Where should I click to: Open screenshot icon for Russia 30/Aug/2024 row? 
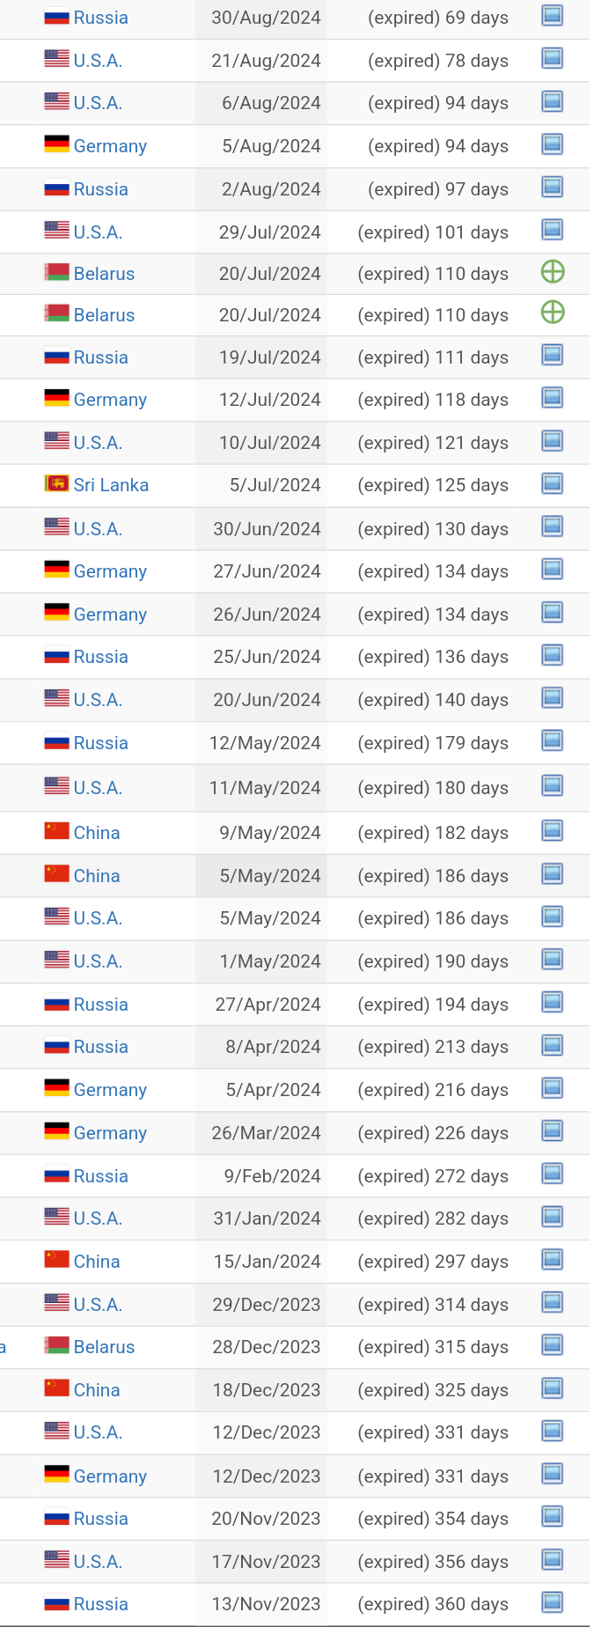point(552,16)
